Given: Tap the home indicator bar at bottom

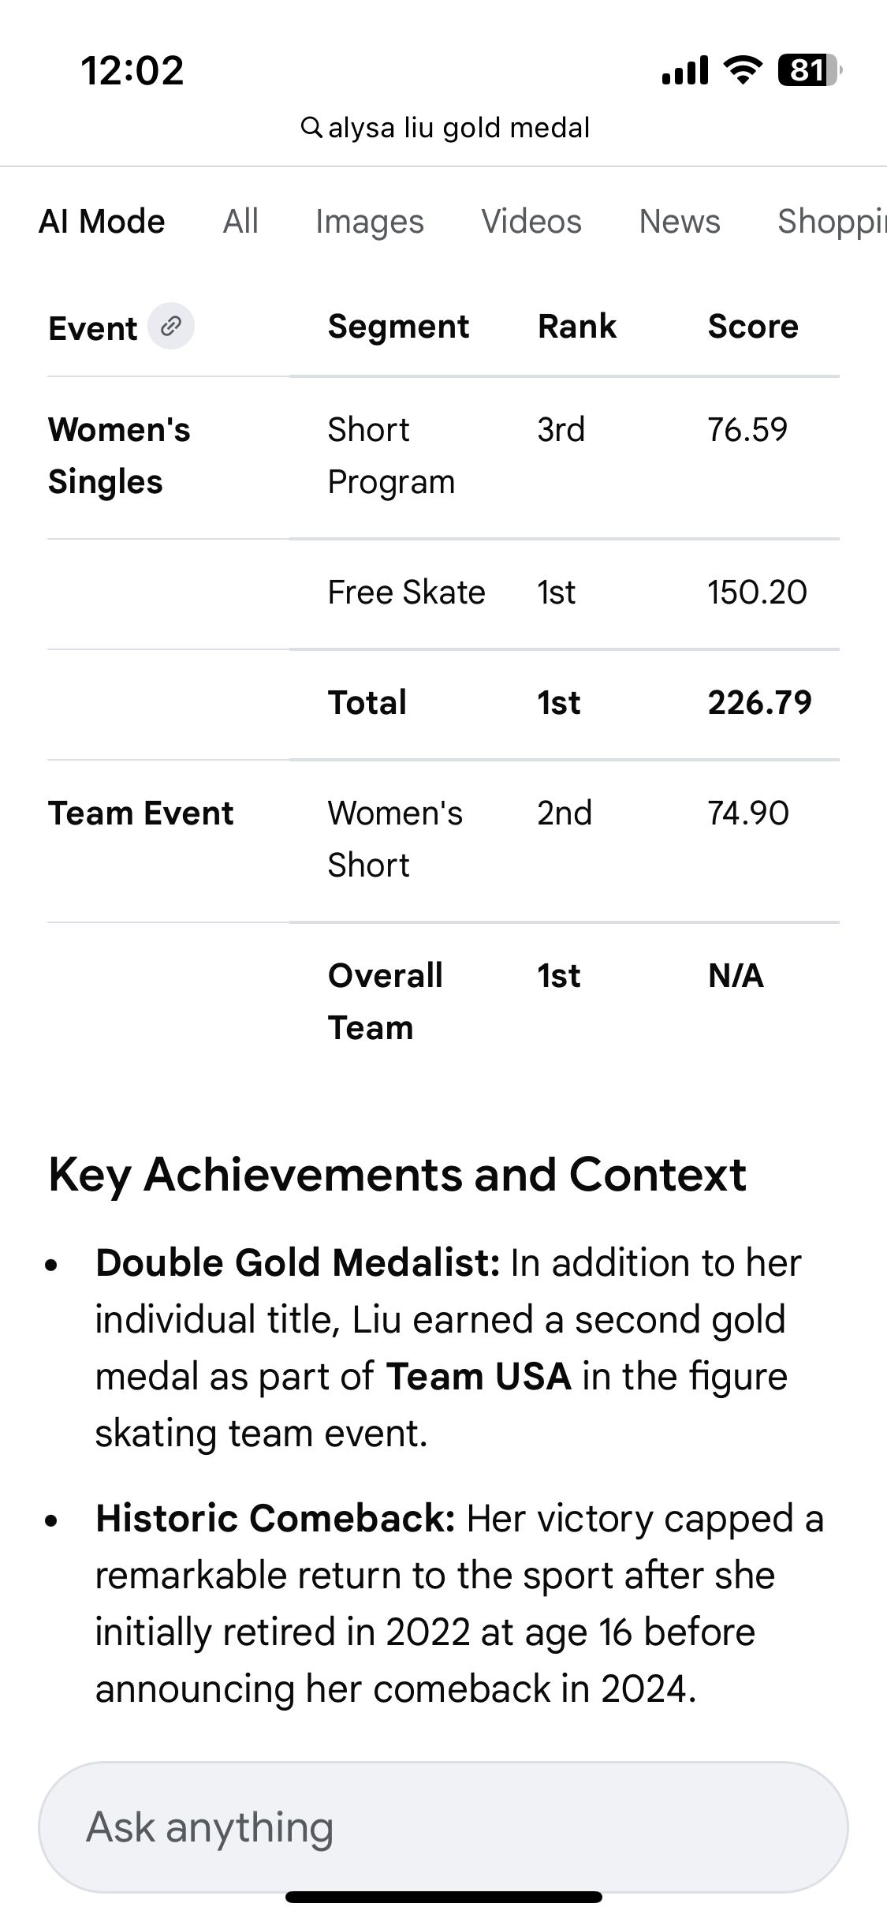Looking at the screenshot, I should pyautogui.click(x=443, y=1897).
